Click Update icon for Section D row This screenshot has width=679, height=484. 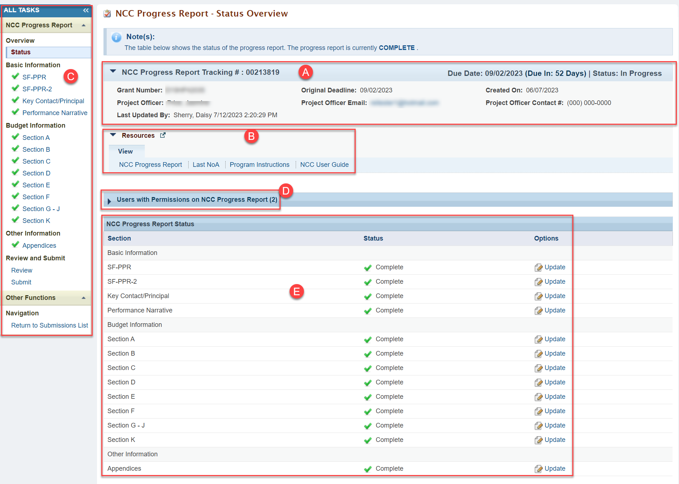(538, 383)
